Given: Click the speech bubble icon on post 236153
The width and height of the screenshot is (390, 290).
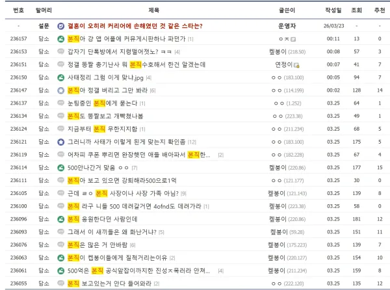Looking at the screenshot, I should (x=60, y=51).
